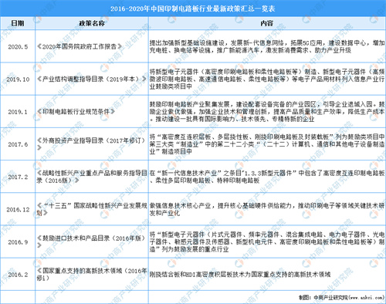Image resolution: width=386 pixels, height=304 pixels.
Task: Click the 2016.2 date cell
Action: pyautogui.click(x=18, y=275)
